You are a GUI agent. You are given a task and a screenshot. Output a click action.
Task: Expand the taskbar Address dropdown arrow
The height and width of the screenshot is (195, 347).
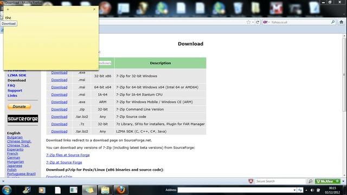[294, 190]
